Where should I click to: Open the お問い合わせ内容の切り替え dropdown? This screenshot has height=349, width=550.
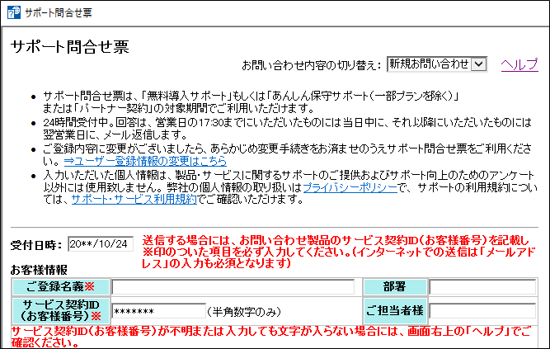click(x=437, y=64)
